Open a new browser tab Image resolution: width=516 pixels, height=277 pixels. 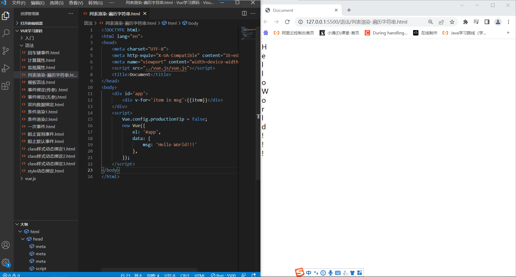(349, 10)
